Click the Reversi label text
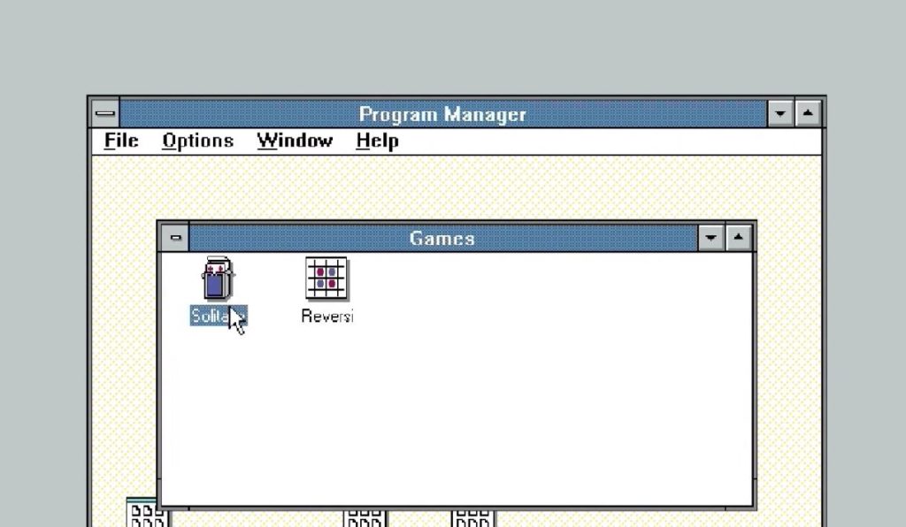 (x=327, y=316)
